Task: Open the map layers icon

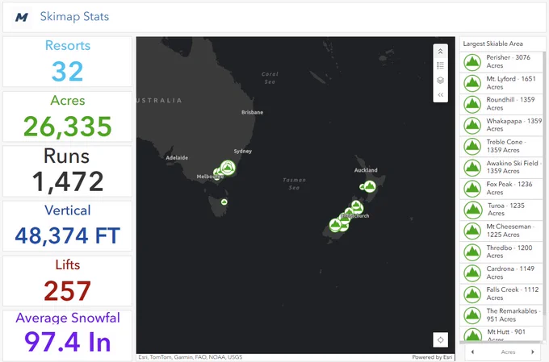Action: pos(440,81)
